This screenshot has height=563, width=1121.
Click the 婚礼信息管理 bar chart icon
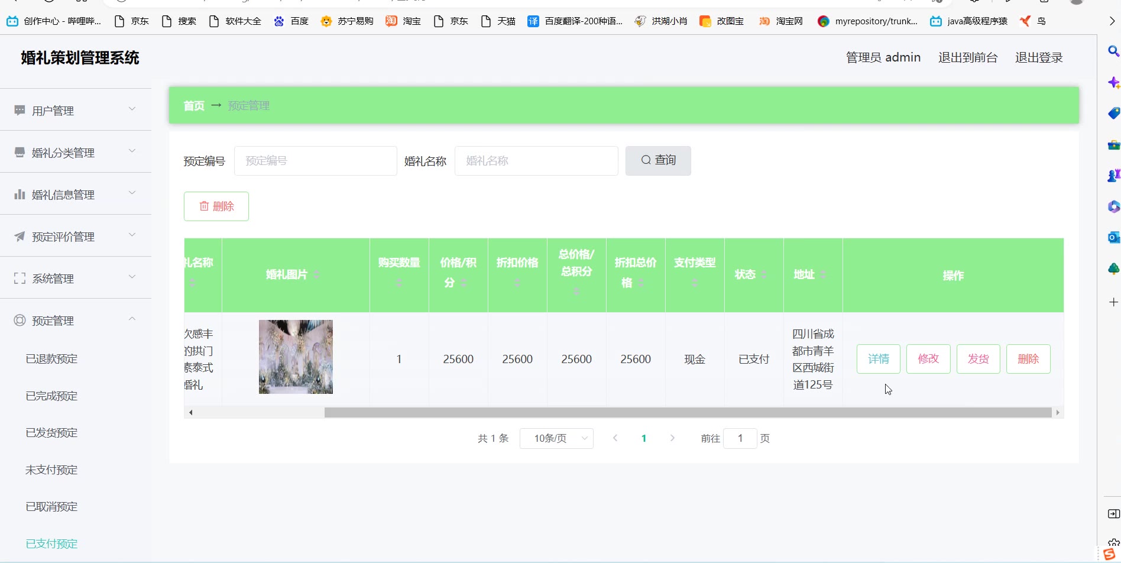click(x=20, y=195)
